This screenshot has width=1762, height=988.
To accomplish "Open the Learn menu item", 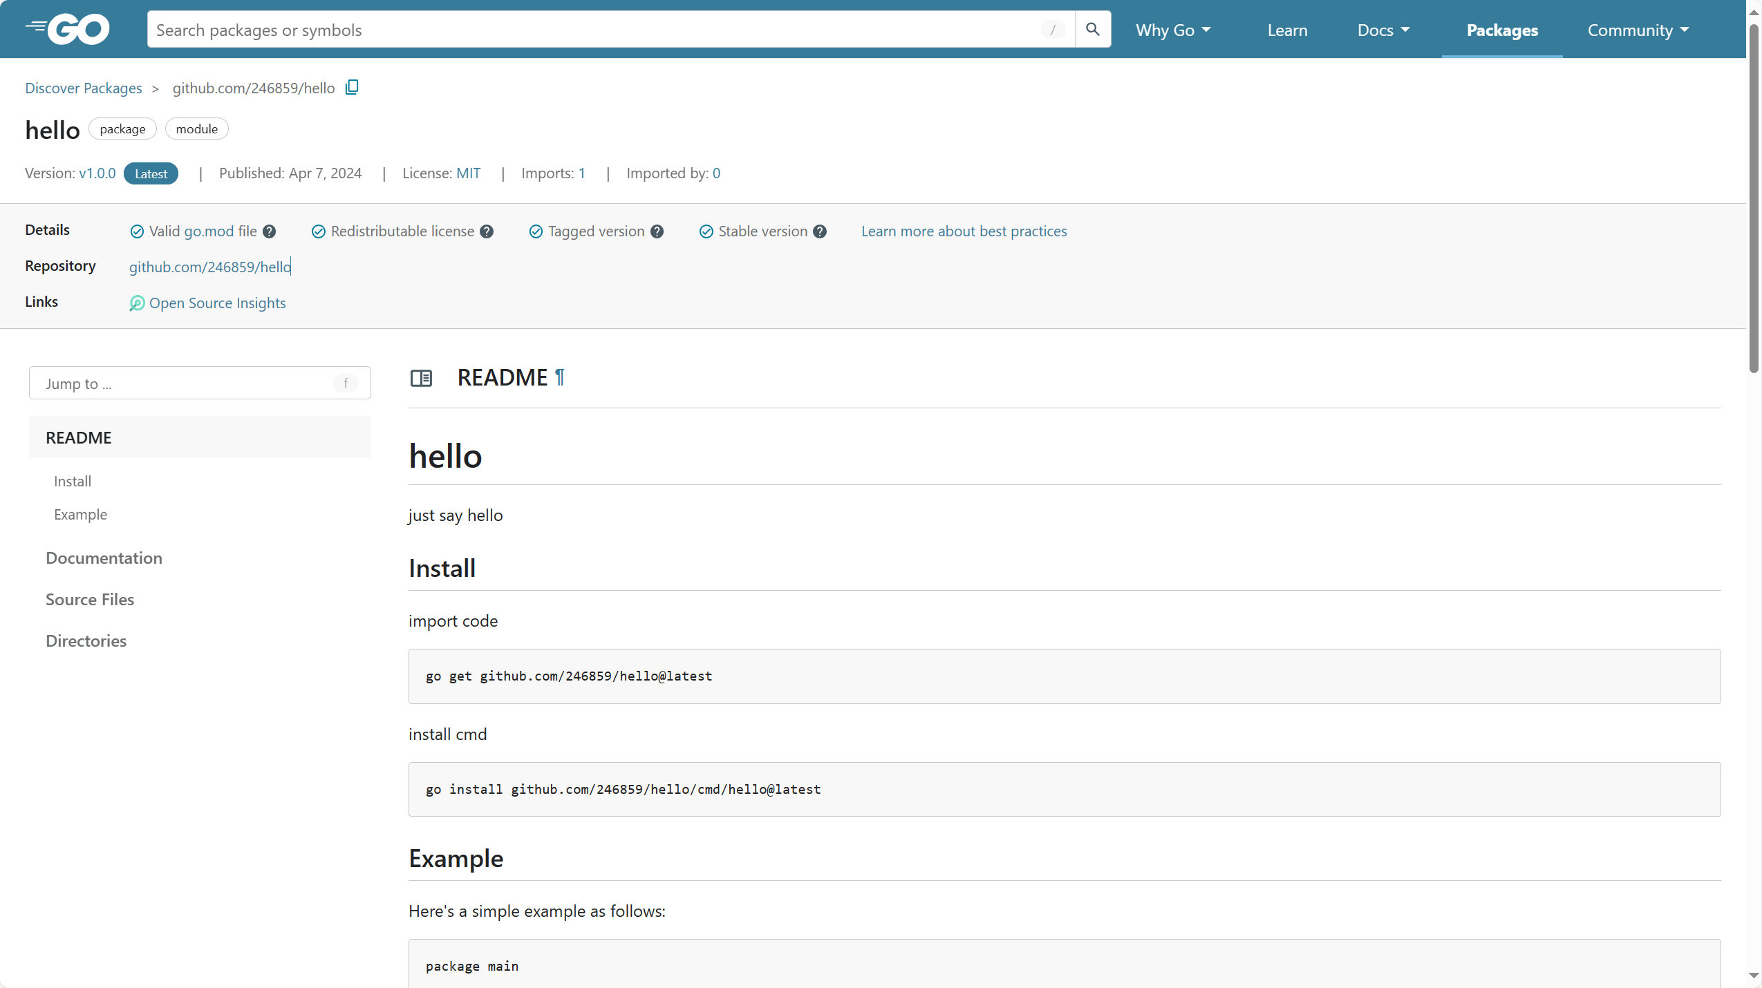I will (1287, 30).
